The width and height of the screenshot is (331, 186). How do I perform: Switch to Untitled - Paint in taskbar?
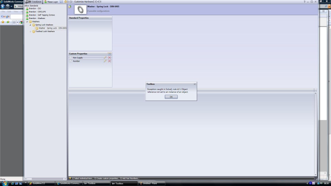tap(152, 184)
